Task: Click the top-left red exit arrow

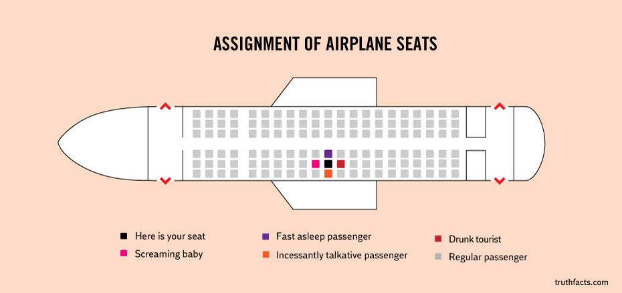Action: click(165, 106)
